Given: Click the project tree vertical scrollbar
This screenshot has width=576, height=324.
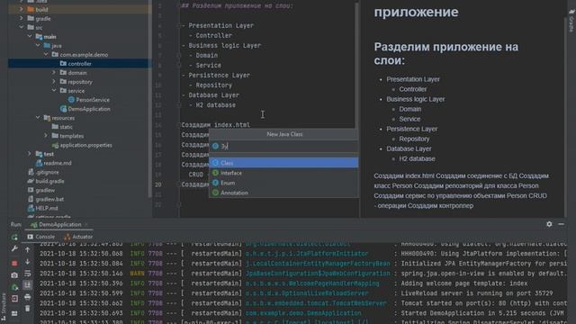Looking at the screenshot, I should tap(150, 99).
